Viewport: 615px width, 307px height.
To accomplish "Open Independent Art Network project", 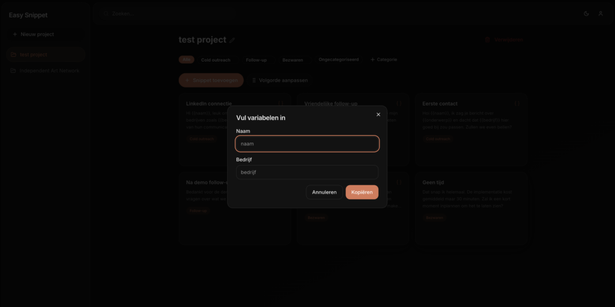I will [45, 71].
